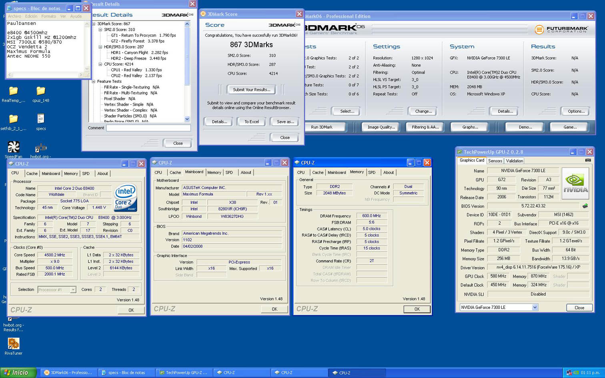The width and height of the screenshot is (605, 378).
Task: Select GT1 Return To Proxycon result row
Action: [143, 35]
